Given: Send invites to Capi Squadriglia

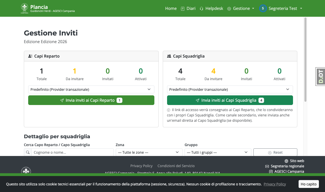Looking at the screenshot, I should coord(230,100).
